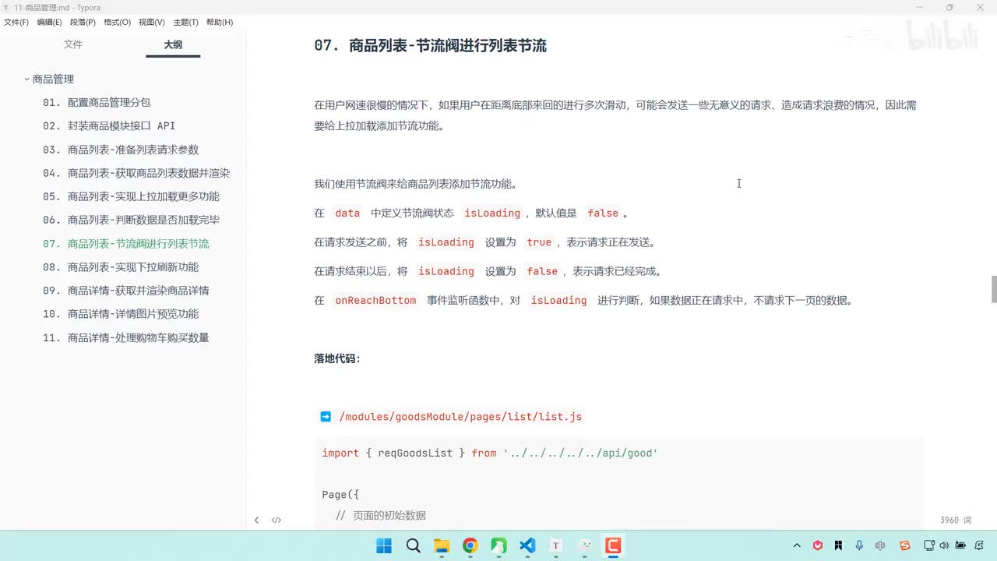Screen dimensions: 997x561
Task: Click the microphone tray icon
Action: [x=859, y=545]
